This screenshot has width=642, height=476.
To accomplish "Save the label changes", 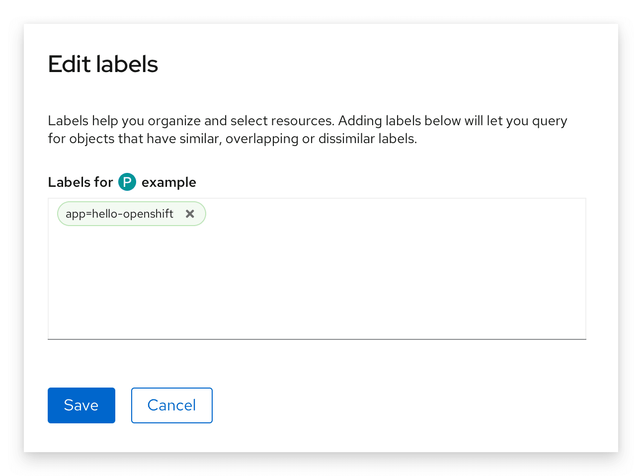I will click(x=81, y=405).
